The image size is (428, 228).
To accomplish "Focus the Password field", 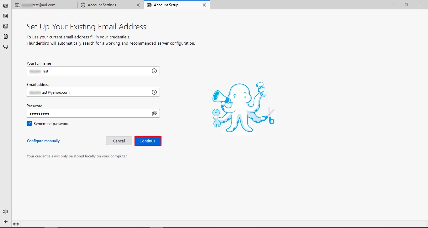I will tap(93, 113).
